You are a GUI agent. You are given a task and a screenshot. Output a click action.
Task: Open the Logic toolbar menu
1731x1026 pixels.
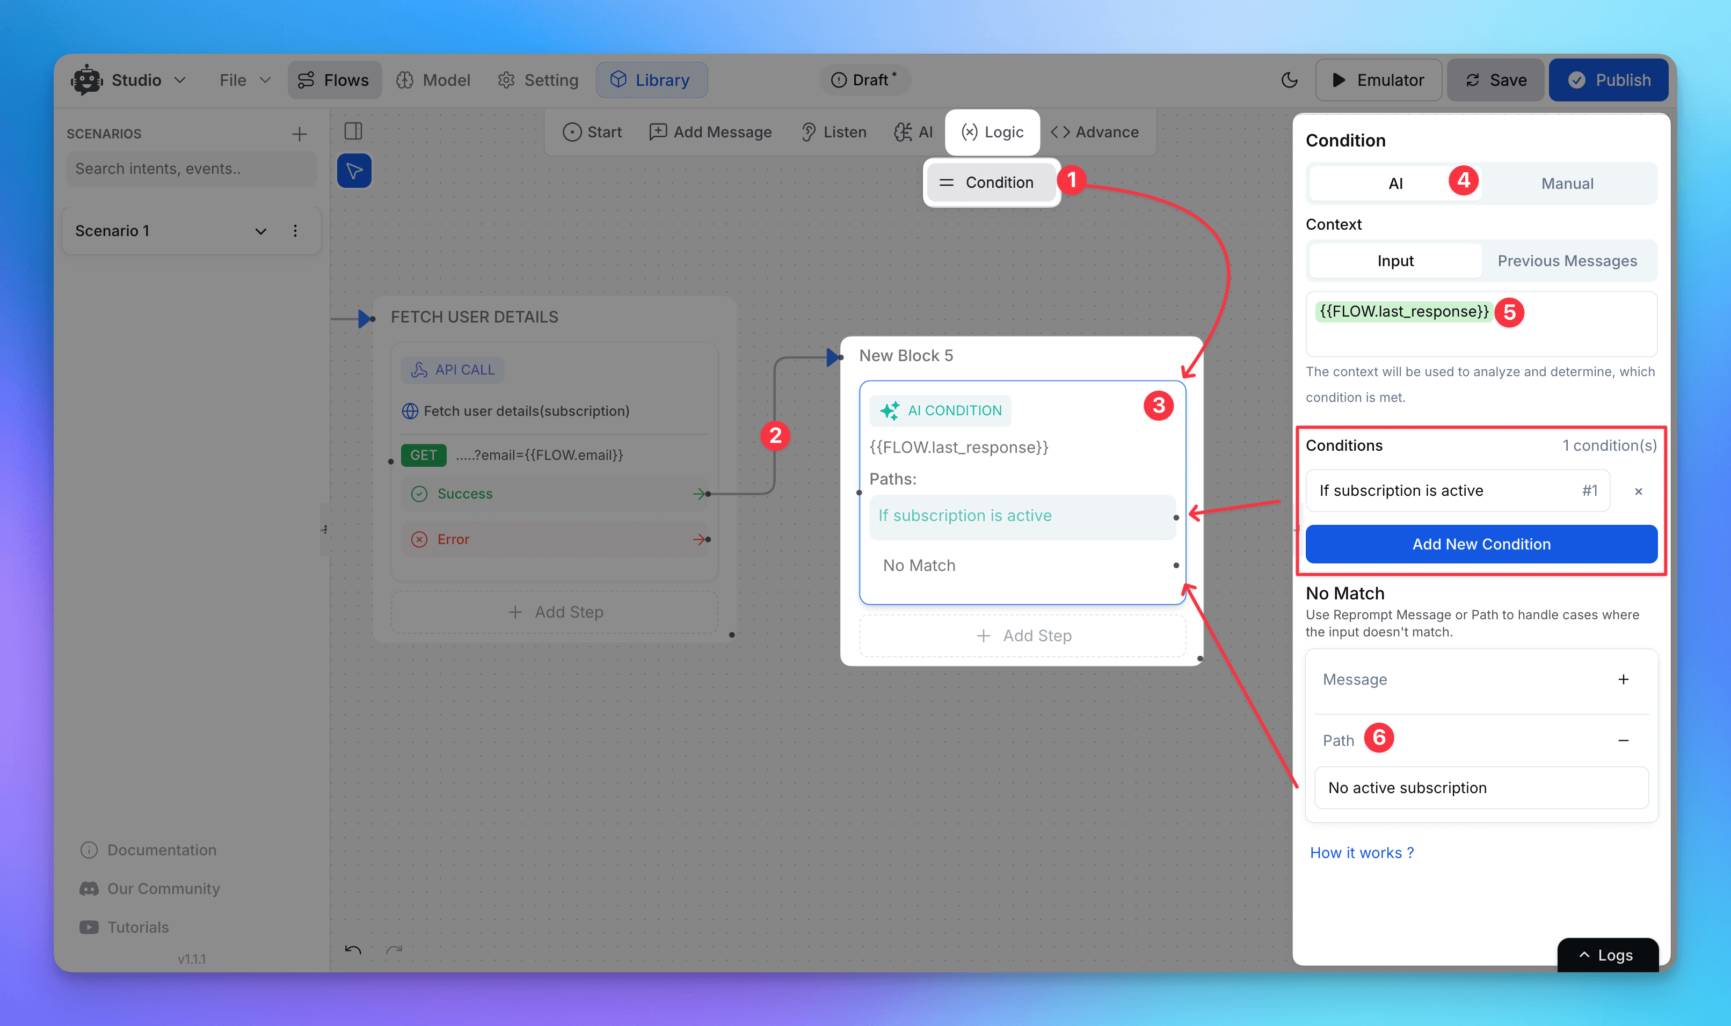pyautogui.click(x=992, y=132)
